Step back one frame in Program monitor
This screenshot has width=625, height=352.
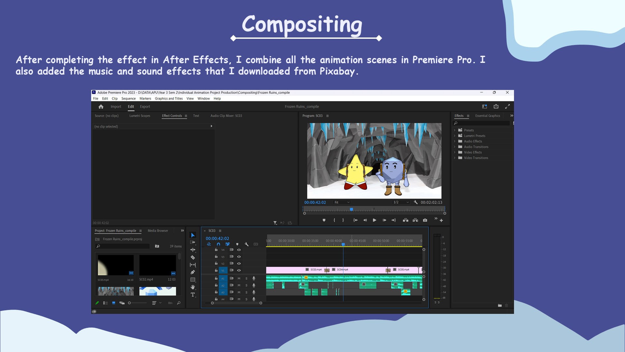[x=365, y=220]
